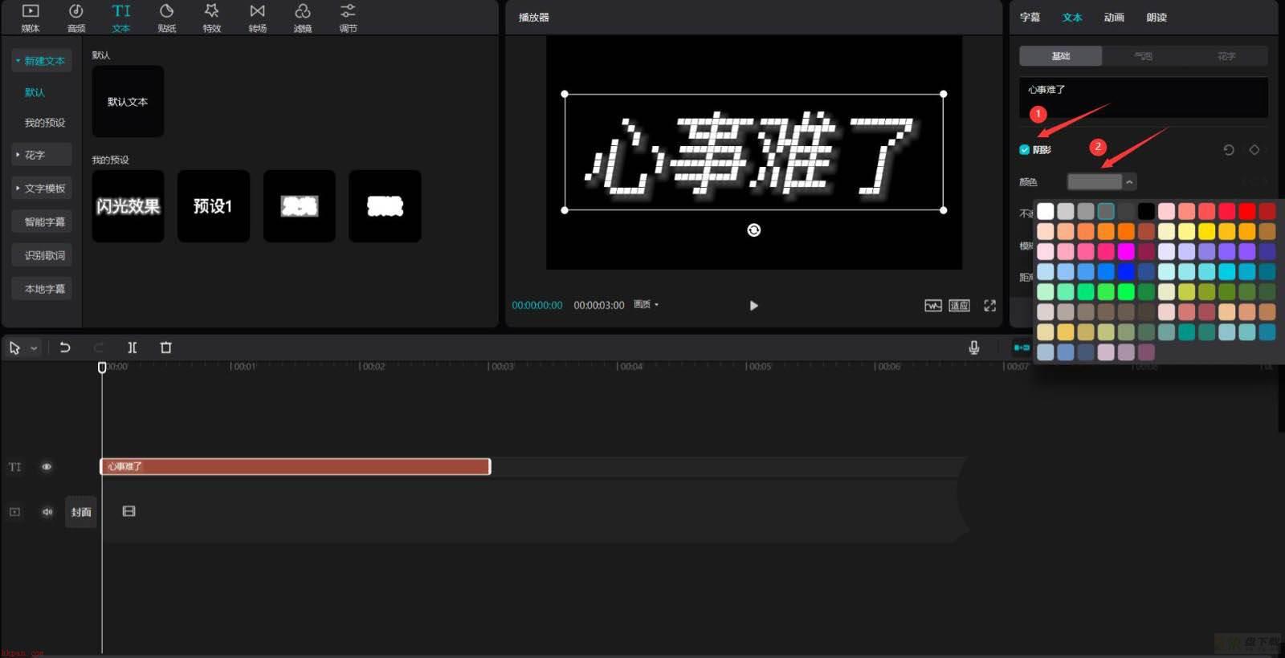Image resolution: width=1285 pixels, height=658 pixels.
Task: Click the 封面 cover button
Action: click(81, 512)
